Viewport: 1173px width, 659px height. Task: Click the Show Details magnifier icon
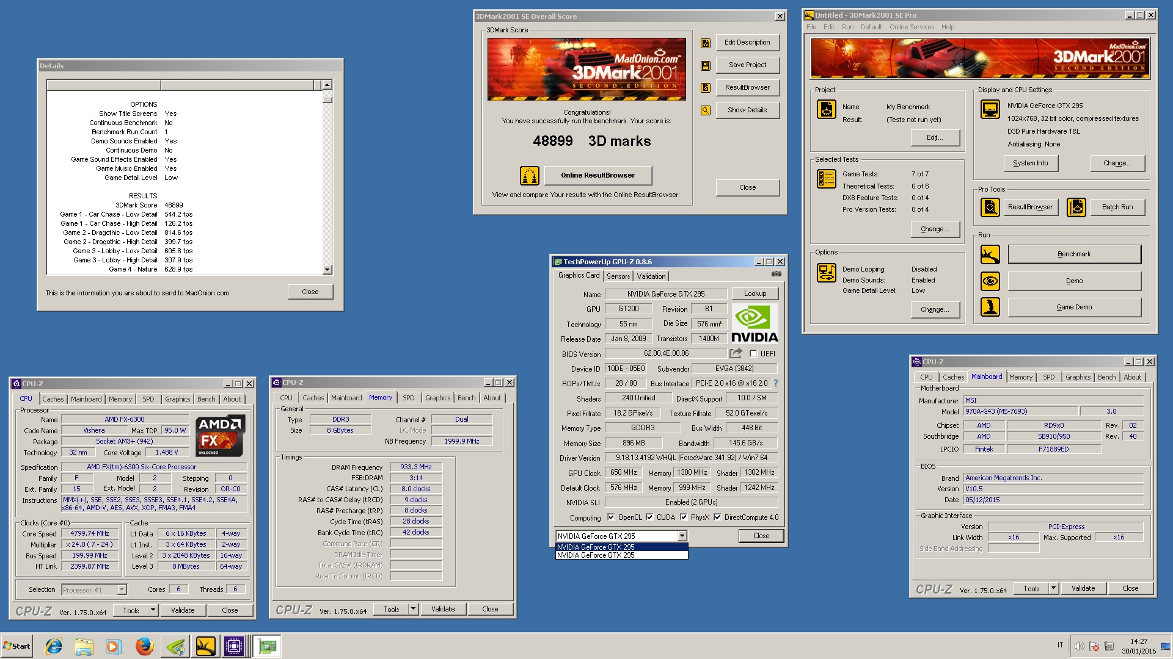706,110
